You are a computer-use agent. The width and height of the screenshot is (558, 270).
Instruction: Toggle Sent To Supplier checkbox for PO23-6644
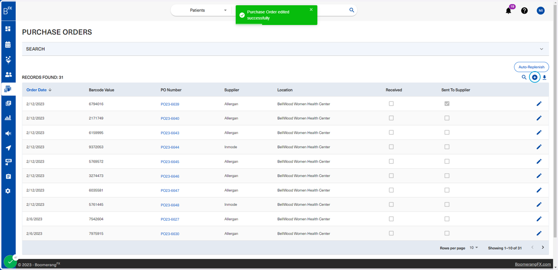(447, 147)
